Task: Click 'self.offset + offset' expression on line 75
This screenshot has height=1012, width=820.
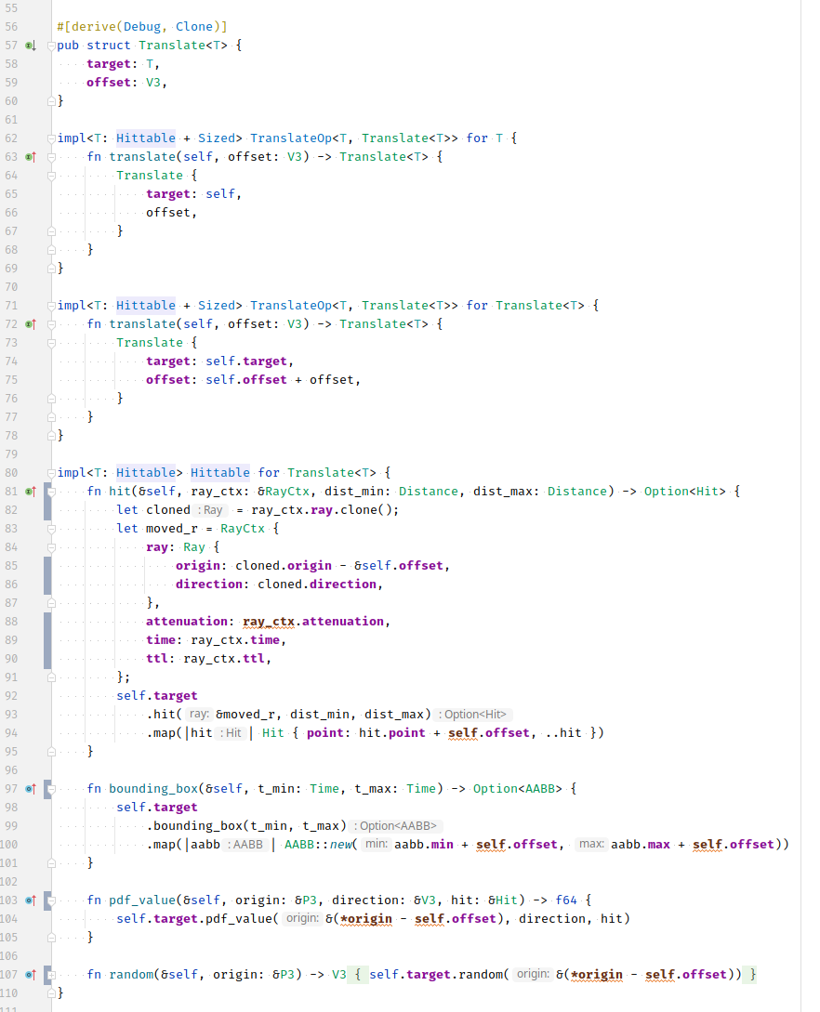Action: [x=280, y=380]
